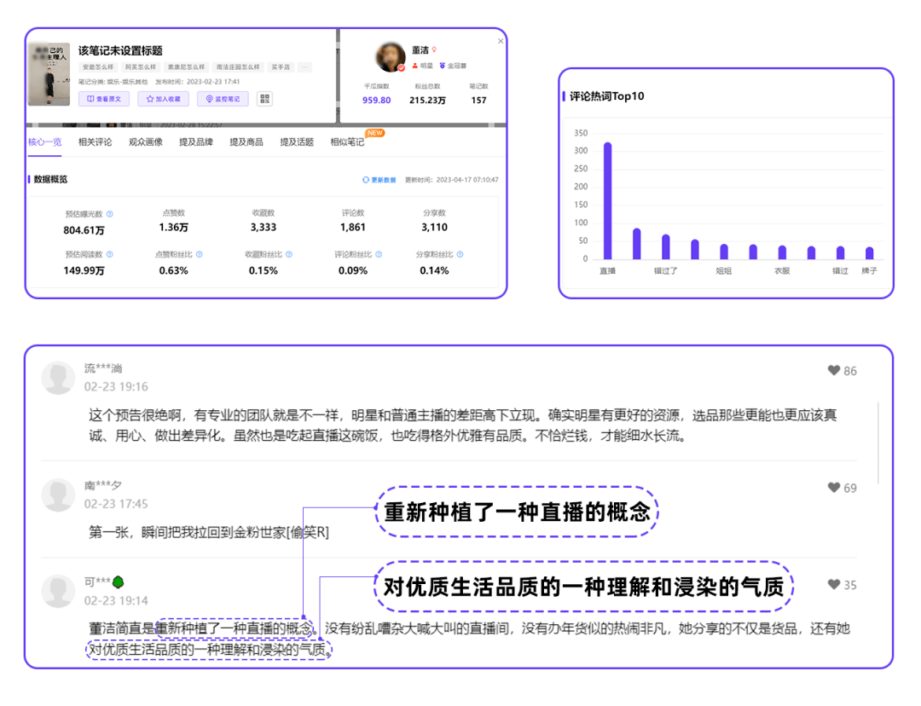Click 监控笔记 monitor button
Screen dimensions: 921x706
[x=223, y=99]
